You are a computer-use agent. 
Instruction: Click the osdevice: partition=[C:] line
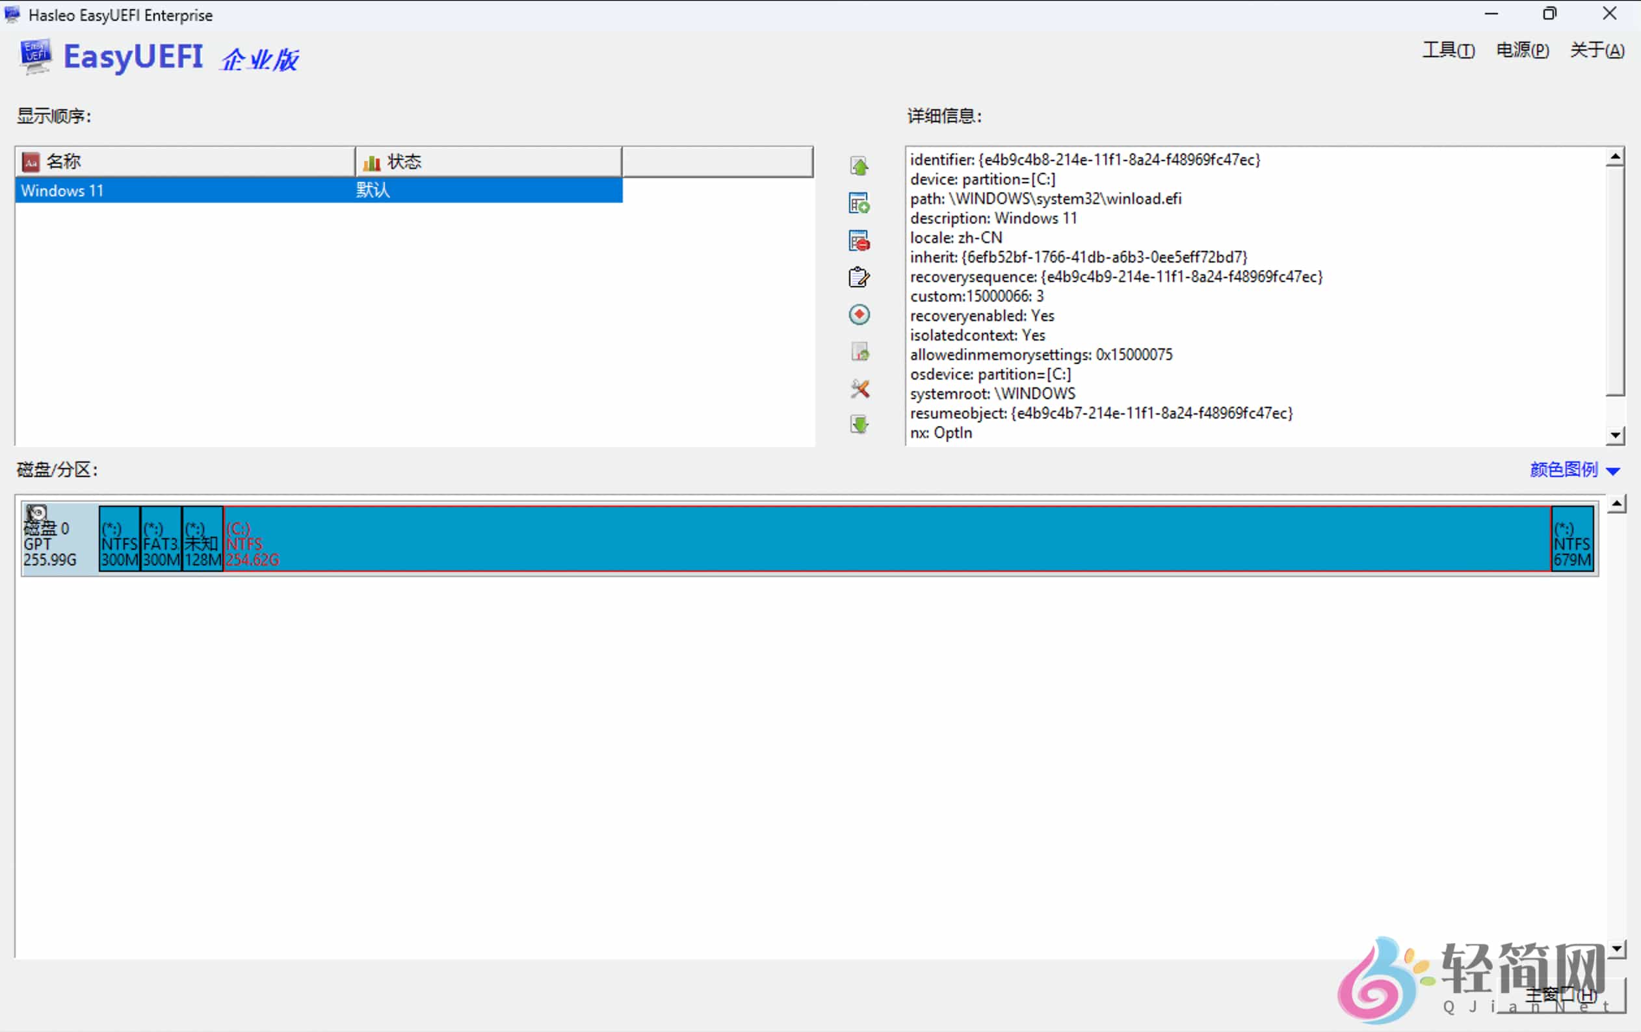pos(990,375)
